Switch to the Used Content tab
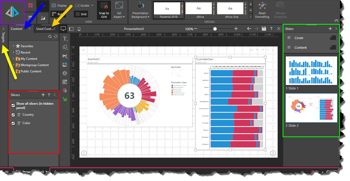 [45, 29]
